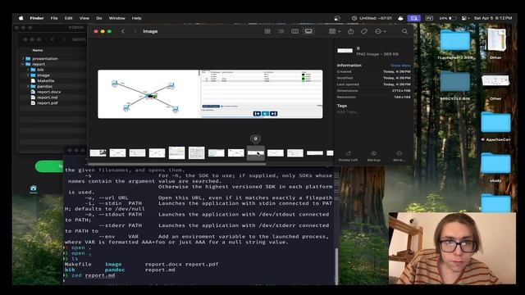Switch Finder to column view
Image resolution: width=525 pixels, height=295 pixels.
point(294,31)
